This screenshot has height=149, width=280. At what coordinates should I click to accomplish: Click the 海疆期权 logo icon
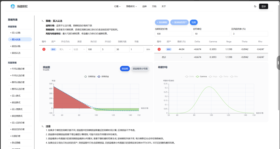coord(13,6)
